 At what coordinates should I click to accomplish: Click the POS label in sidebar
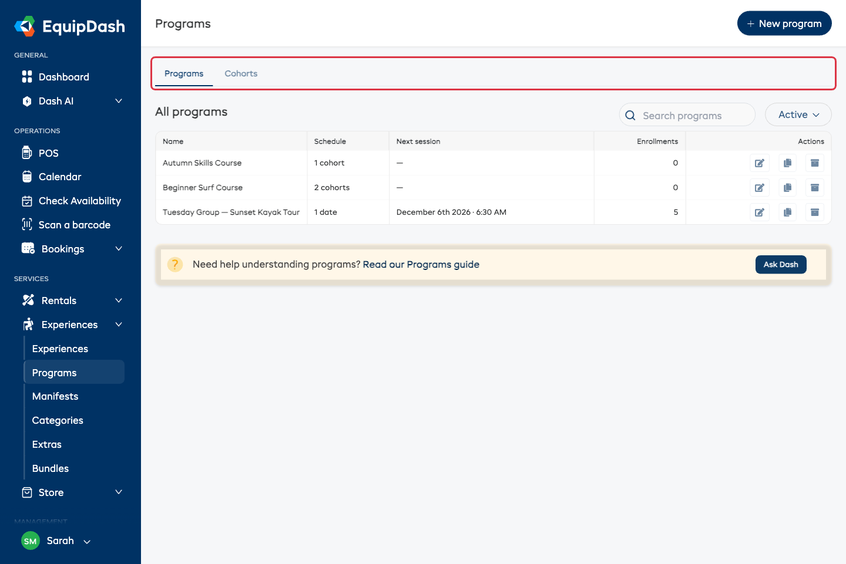[x=49, y=153]
